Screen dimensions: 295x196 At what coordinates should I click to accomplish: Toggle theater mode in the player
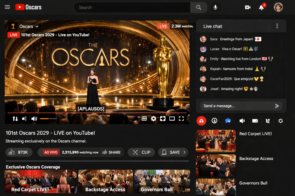(x=172, y=119)
